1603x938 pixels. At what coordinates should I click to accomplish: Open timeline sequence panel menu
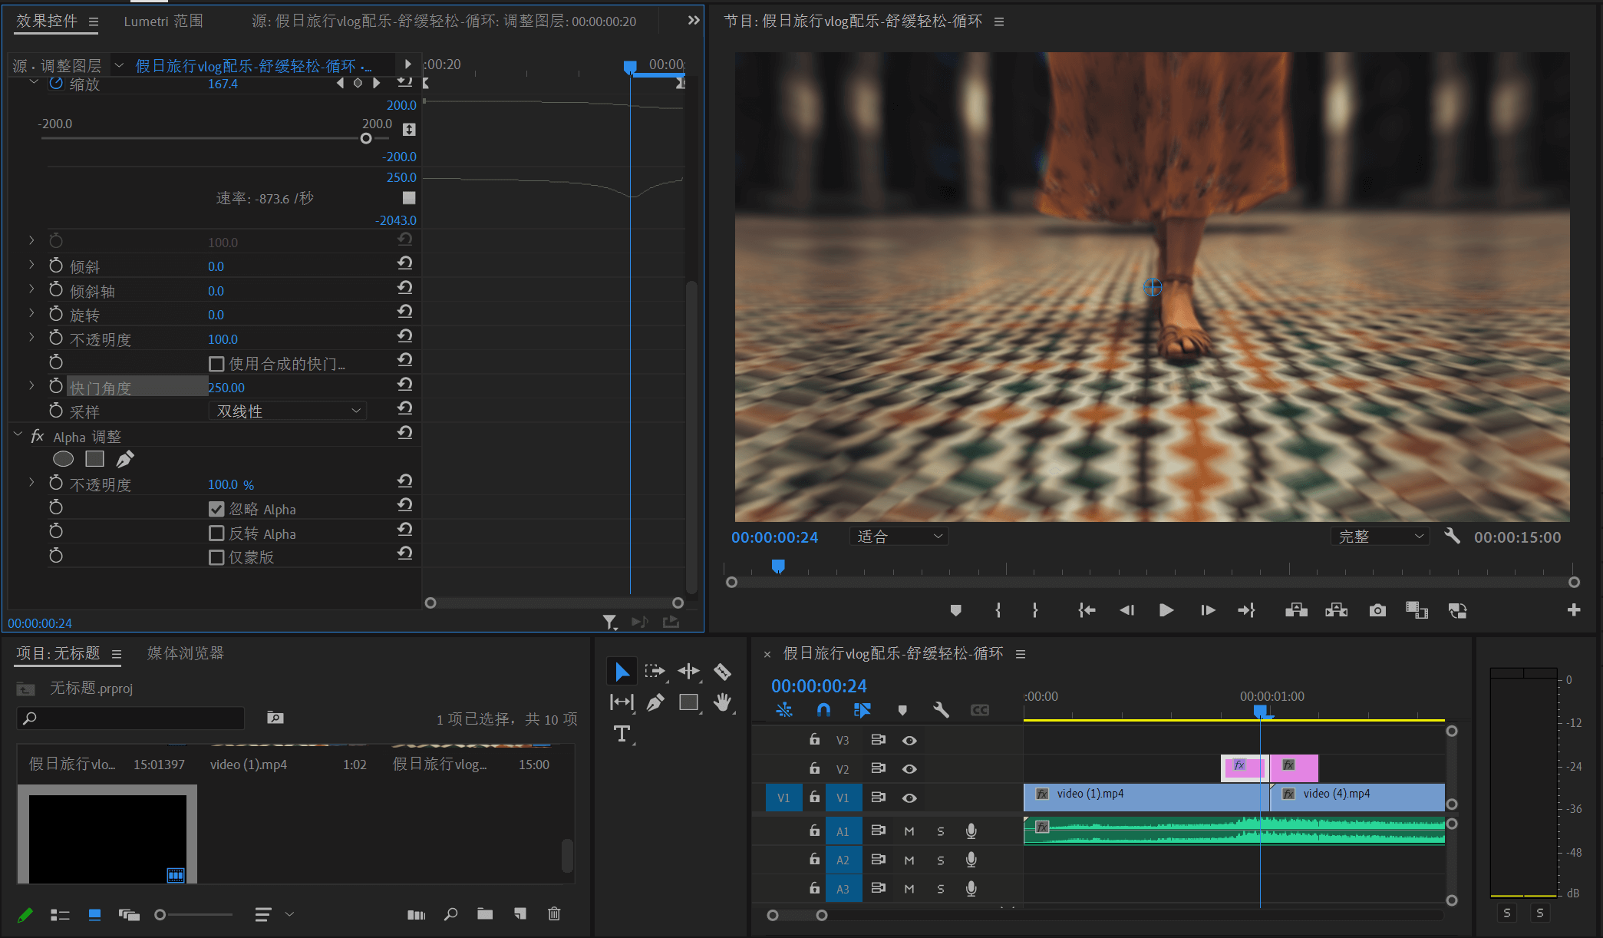pyautogui.click(x=1021, y=654)
